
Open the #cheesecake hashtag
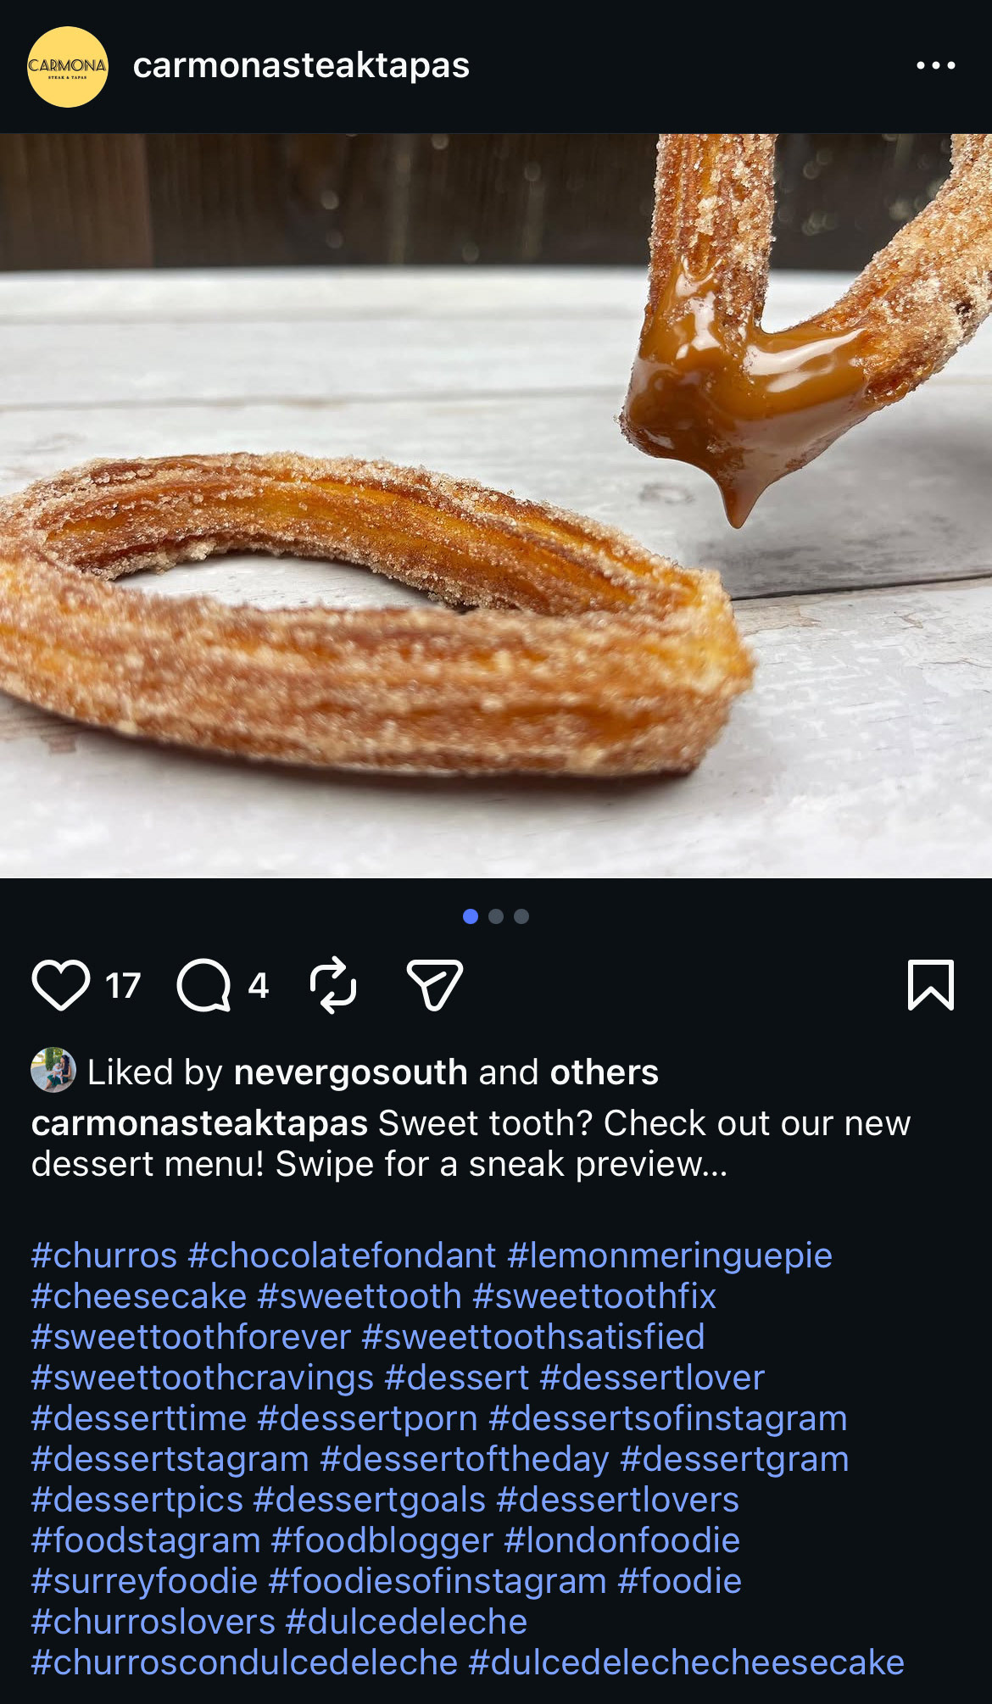tap(139, 1296)
